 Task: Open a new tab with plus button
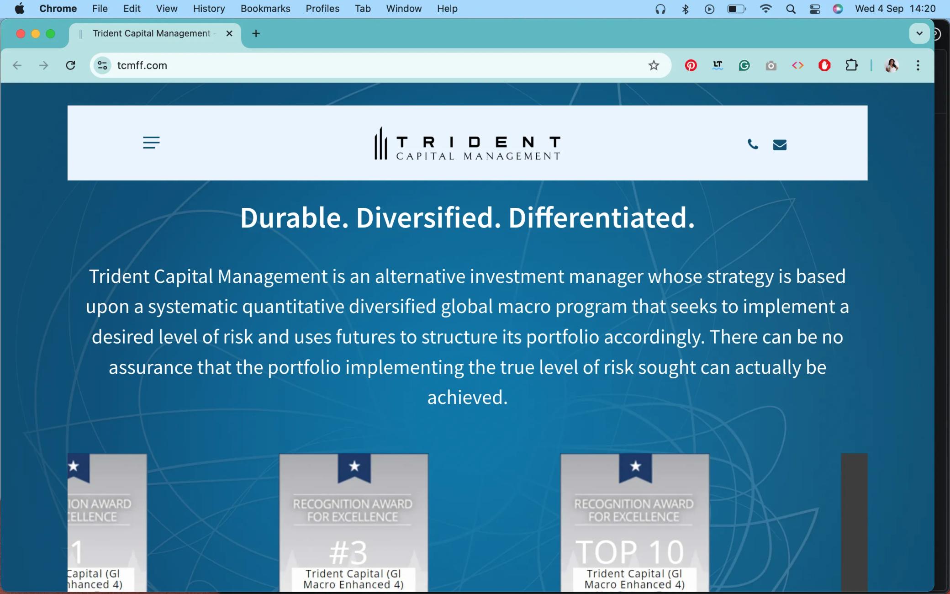(256, 33)
